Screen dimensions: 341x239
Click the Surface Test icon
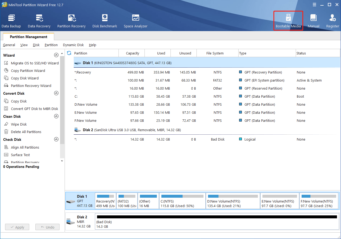click(x=6, y=155)
